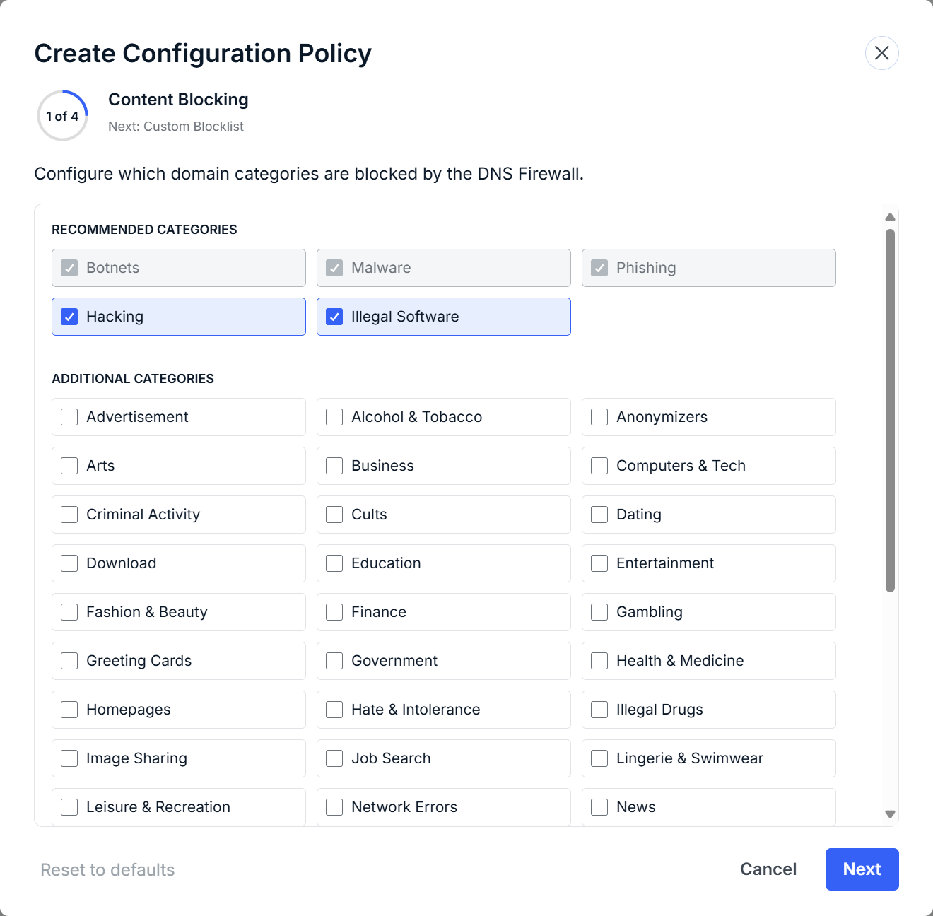
Task: Uncheck the Illegal Software checkbox
Action: click(x=334, y=317)
